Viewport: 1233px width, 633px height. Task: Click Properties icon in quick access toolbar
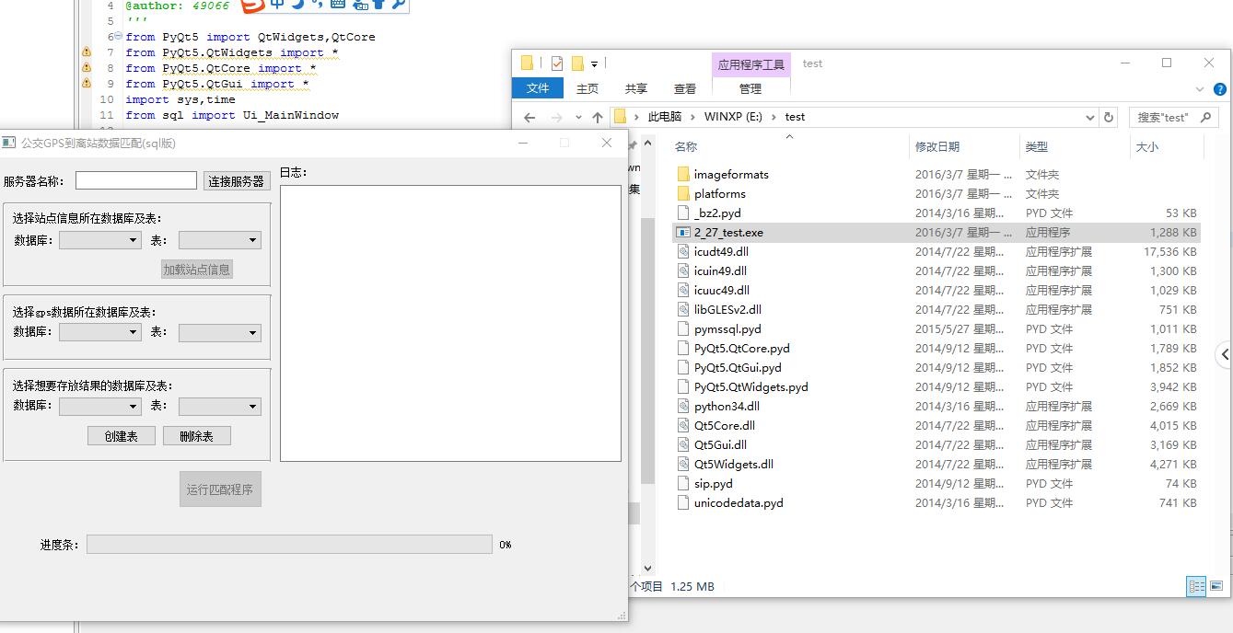(x=557, y=63)
